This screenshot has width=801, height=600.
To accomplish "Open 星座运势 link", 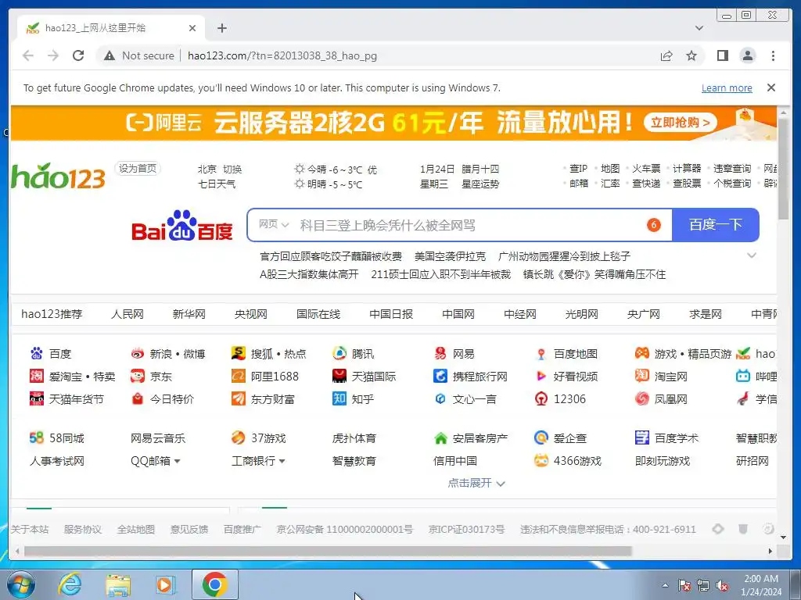I will click(480, 184).
